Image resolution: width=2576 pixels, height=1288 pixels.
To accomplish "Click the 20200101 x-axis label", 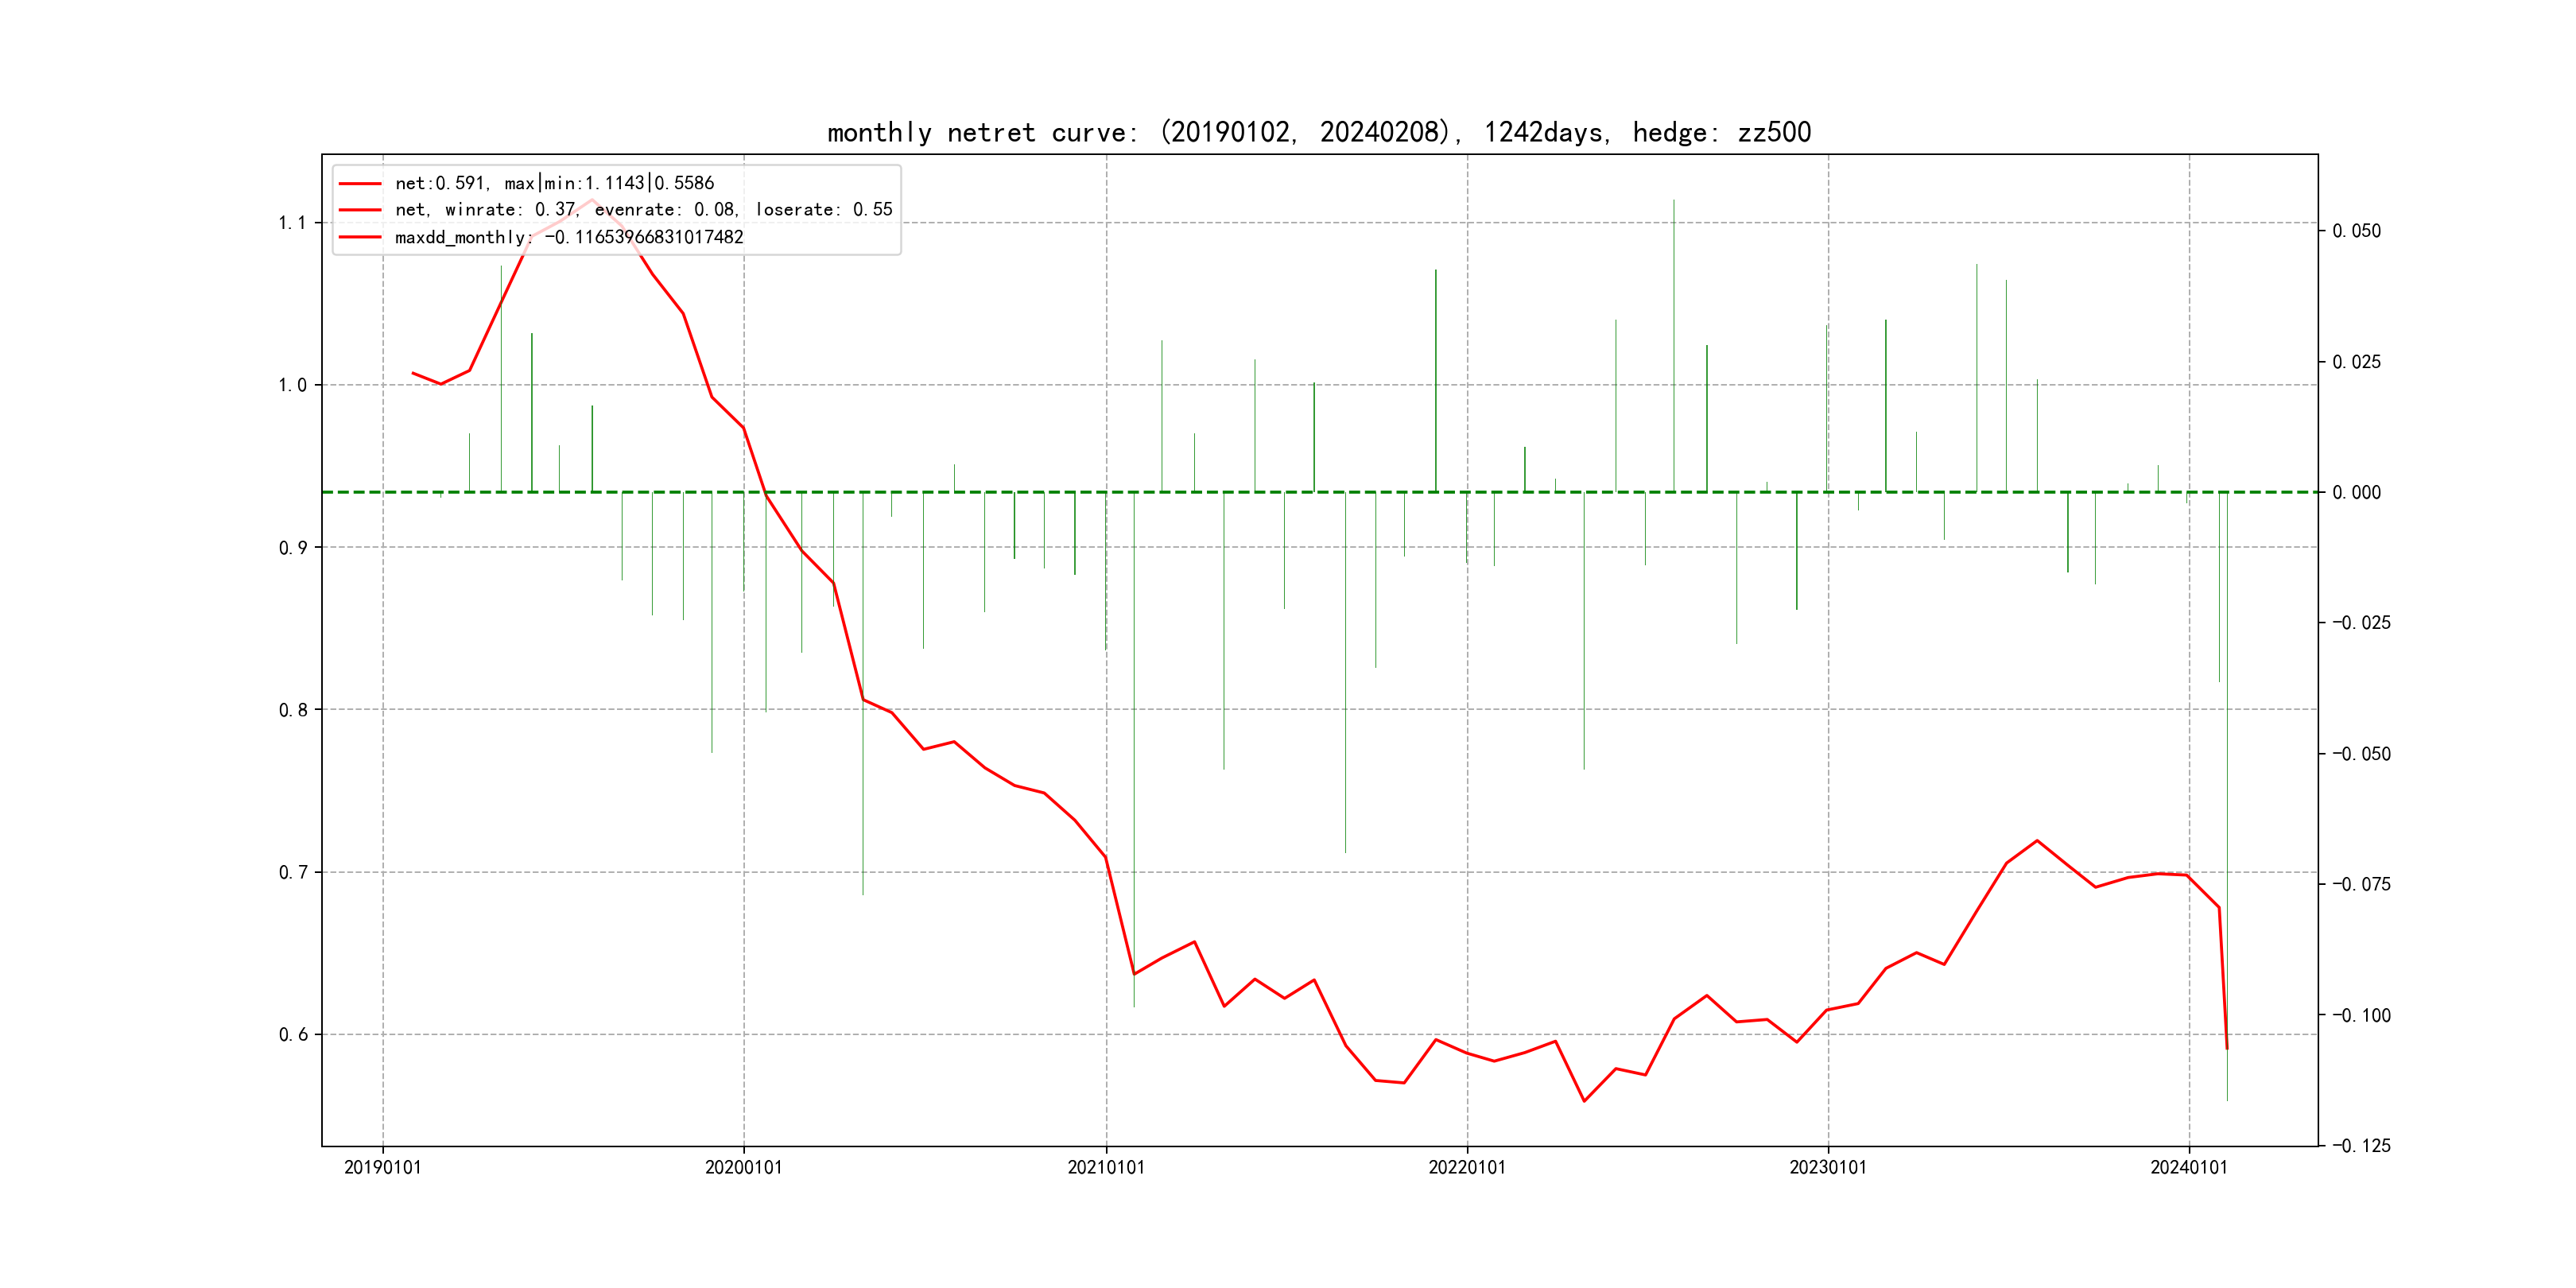I will pyautogui.click(x=743, y=1167).
